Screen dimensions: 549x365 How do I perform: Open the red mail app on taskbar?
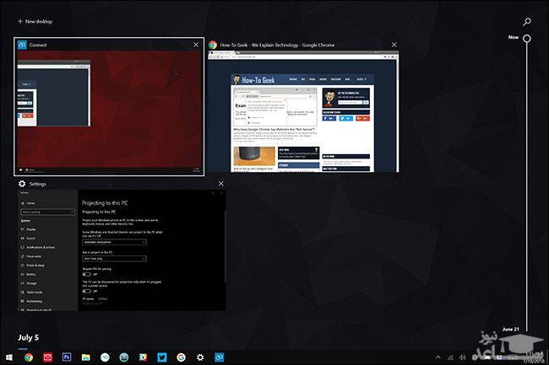click(x=48, y=357)
